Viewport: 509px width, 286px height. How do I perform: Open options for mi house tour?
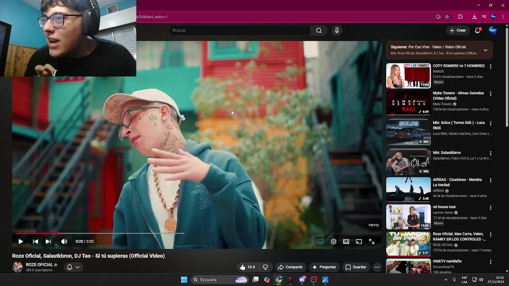(490, 208)
